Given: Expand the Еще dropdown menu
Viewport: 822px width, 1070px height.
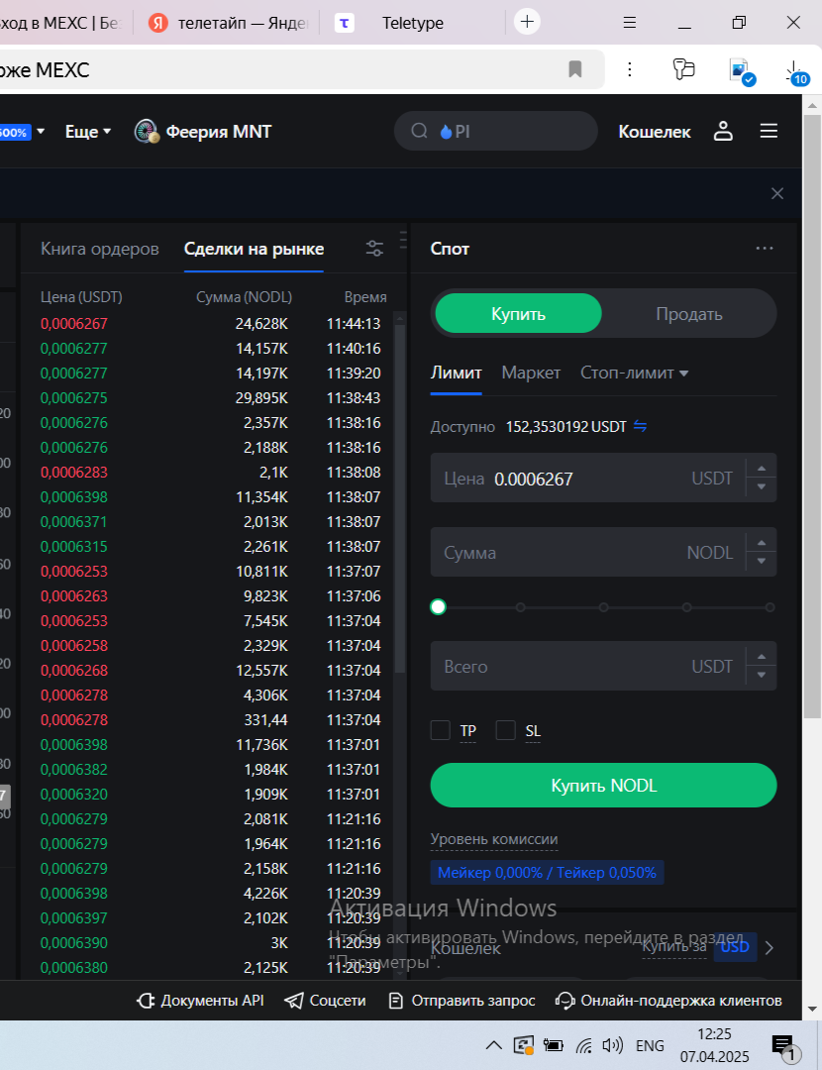Looking at the screenshot, I should 88,131.
